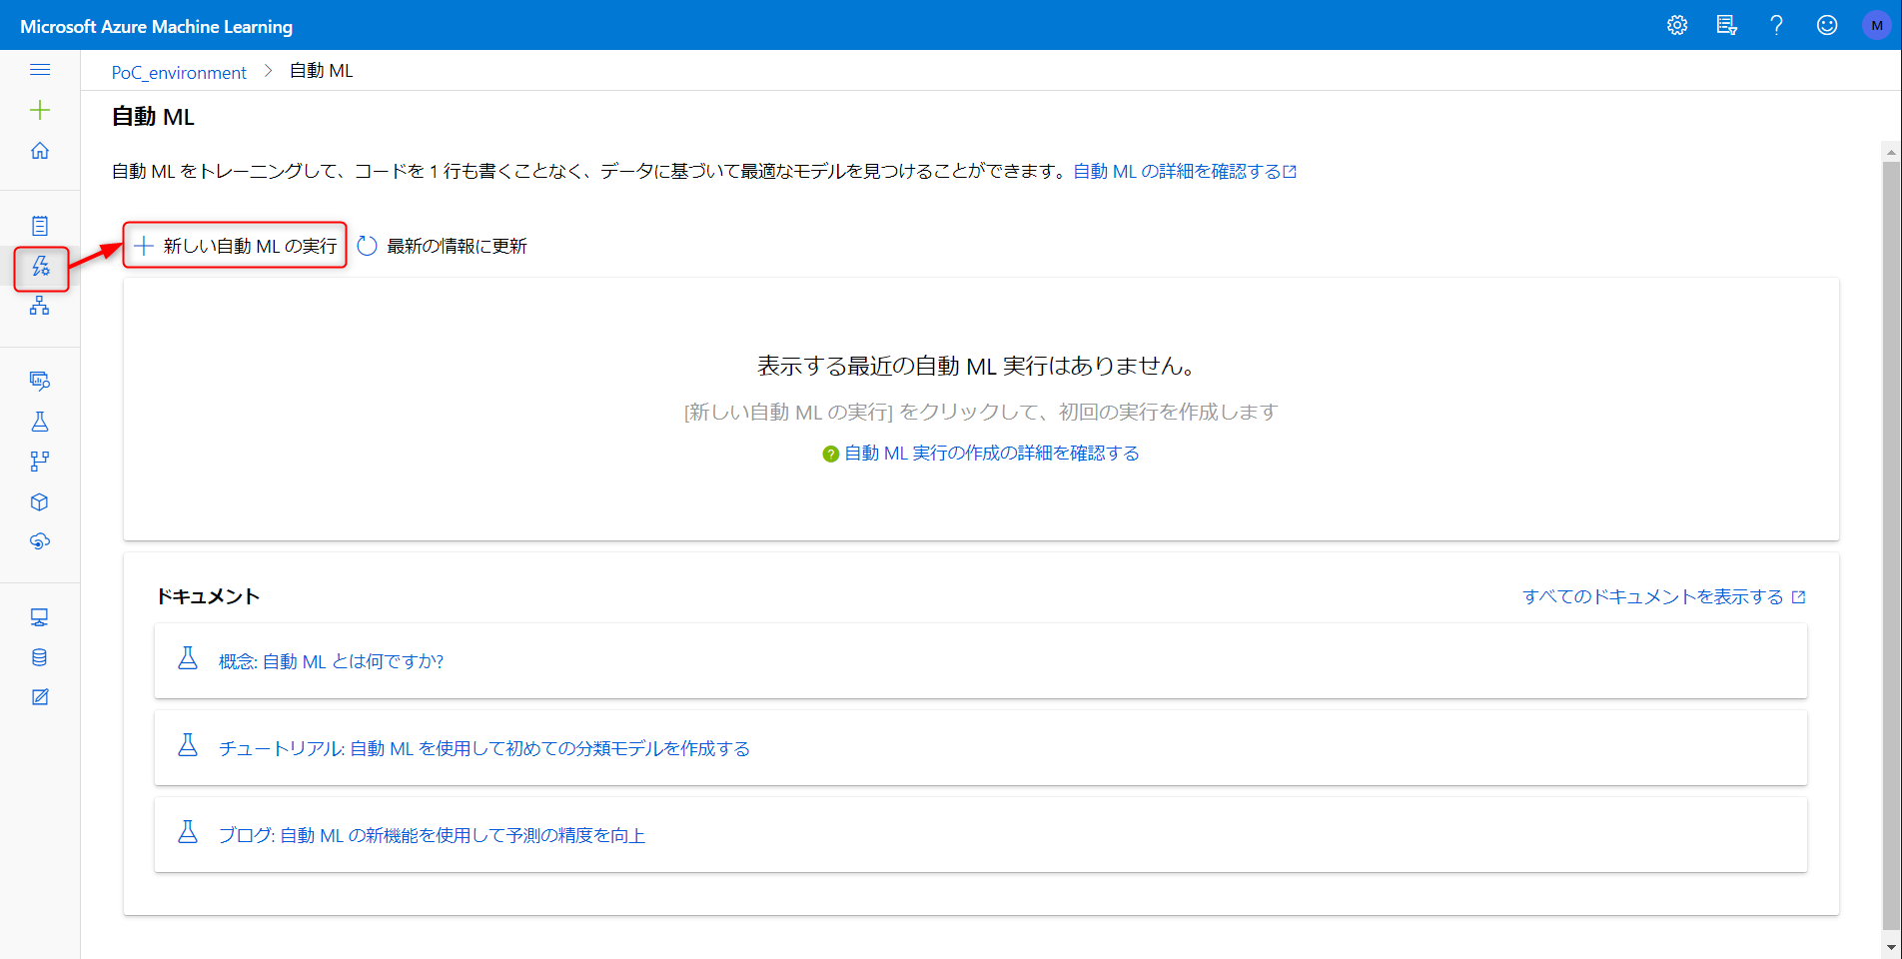The height and width of the screenshot is (959, 1902).
Task: Click the flask icon beside 概念 document
Action: pyautogui.click(x=188, y=658)
